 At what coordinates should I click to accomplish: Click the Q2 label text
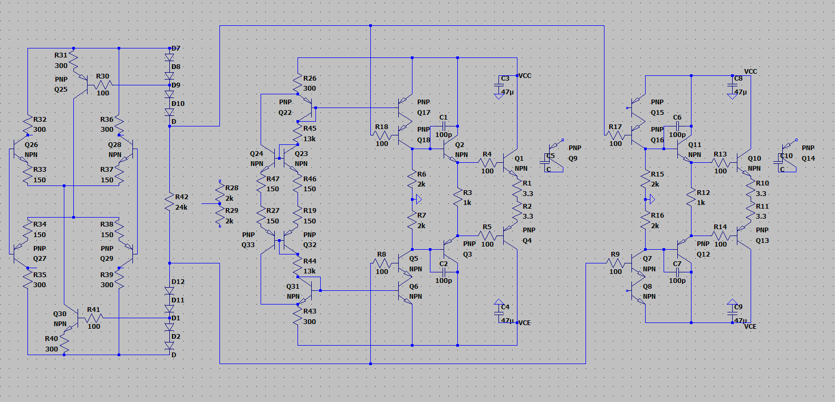click(x=459, y=144)
